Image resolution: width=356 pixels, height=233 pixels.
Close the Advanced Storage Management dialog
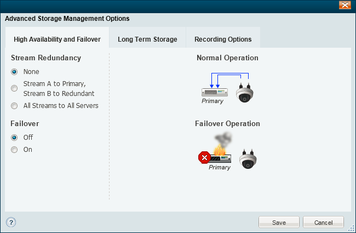coord(345,5)
